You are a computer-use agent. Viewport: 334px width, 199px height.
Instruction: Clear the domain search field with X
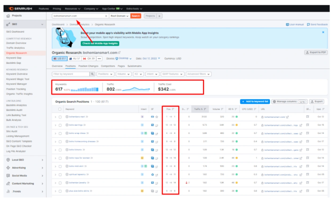(106, 16)
